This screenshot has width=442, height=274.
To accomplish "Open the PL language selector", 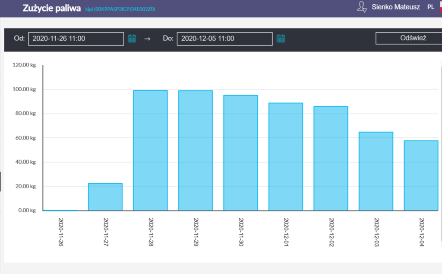I will tap(431, 7).
